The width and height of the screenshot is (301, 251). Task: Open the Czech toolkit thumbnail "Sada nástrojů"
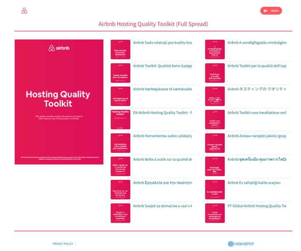point(120,49)
